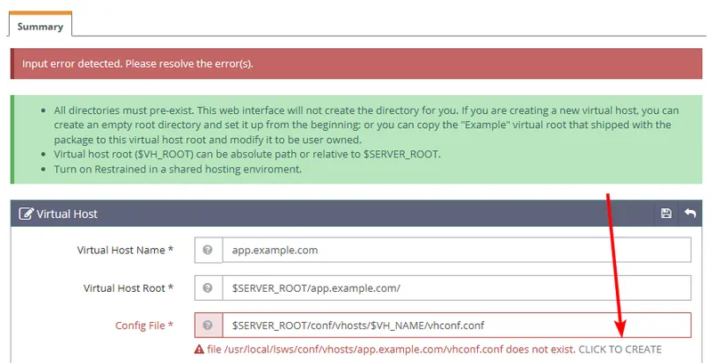The image size is (712, 363).
Task: Focus the Virtual Host Root input field
Action: point(457,288)
